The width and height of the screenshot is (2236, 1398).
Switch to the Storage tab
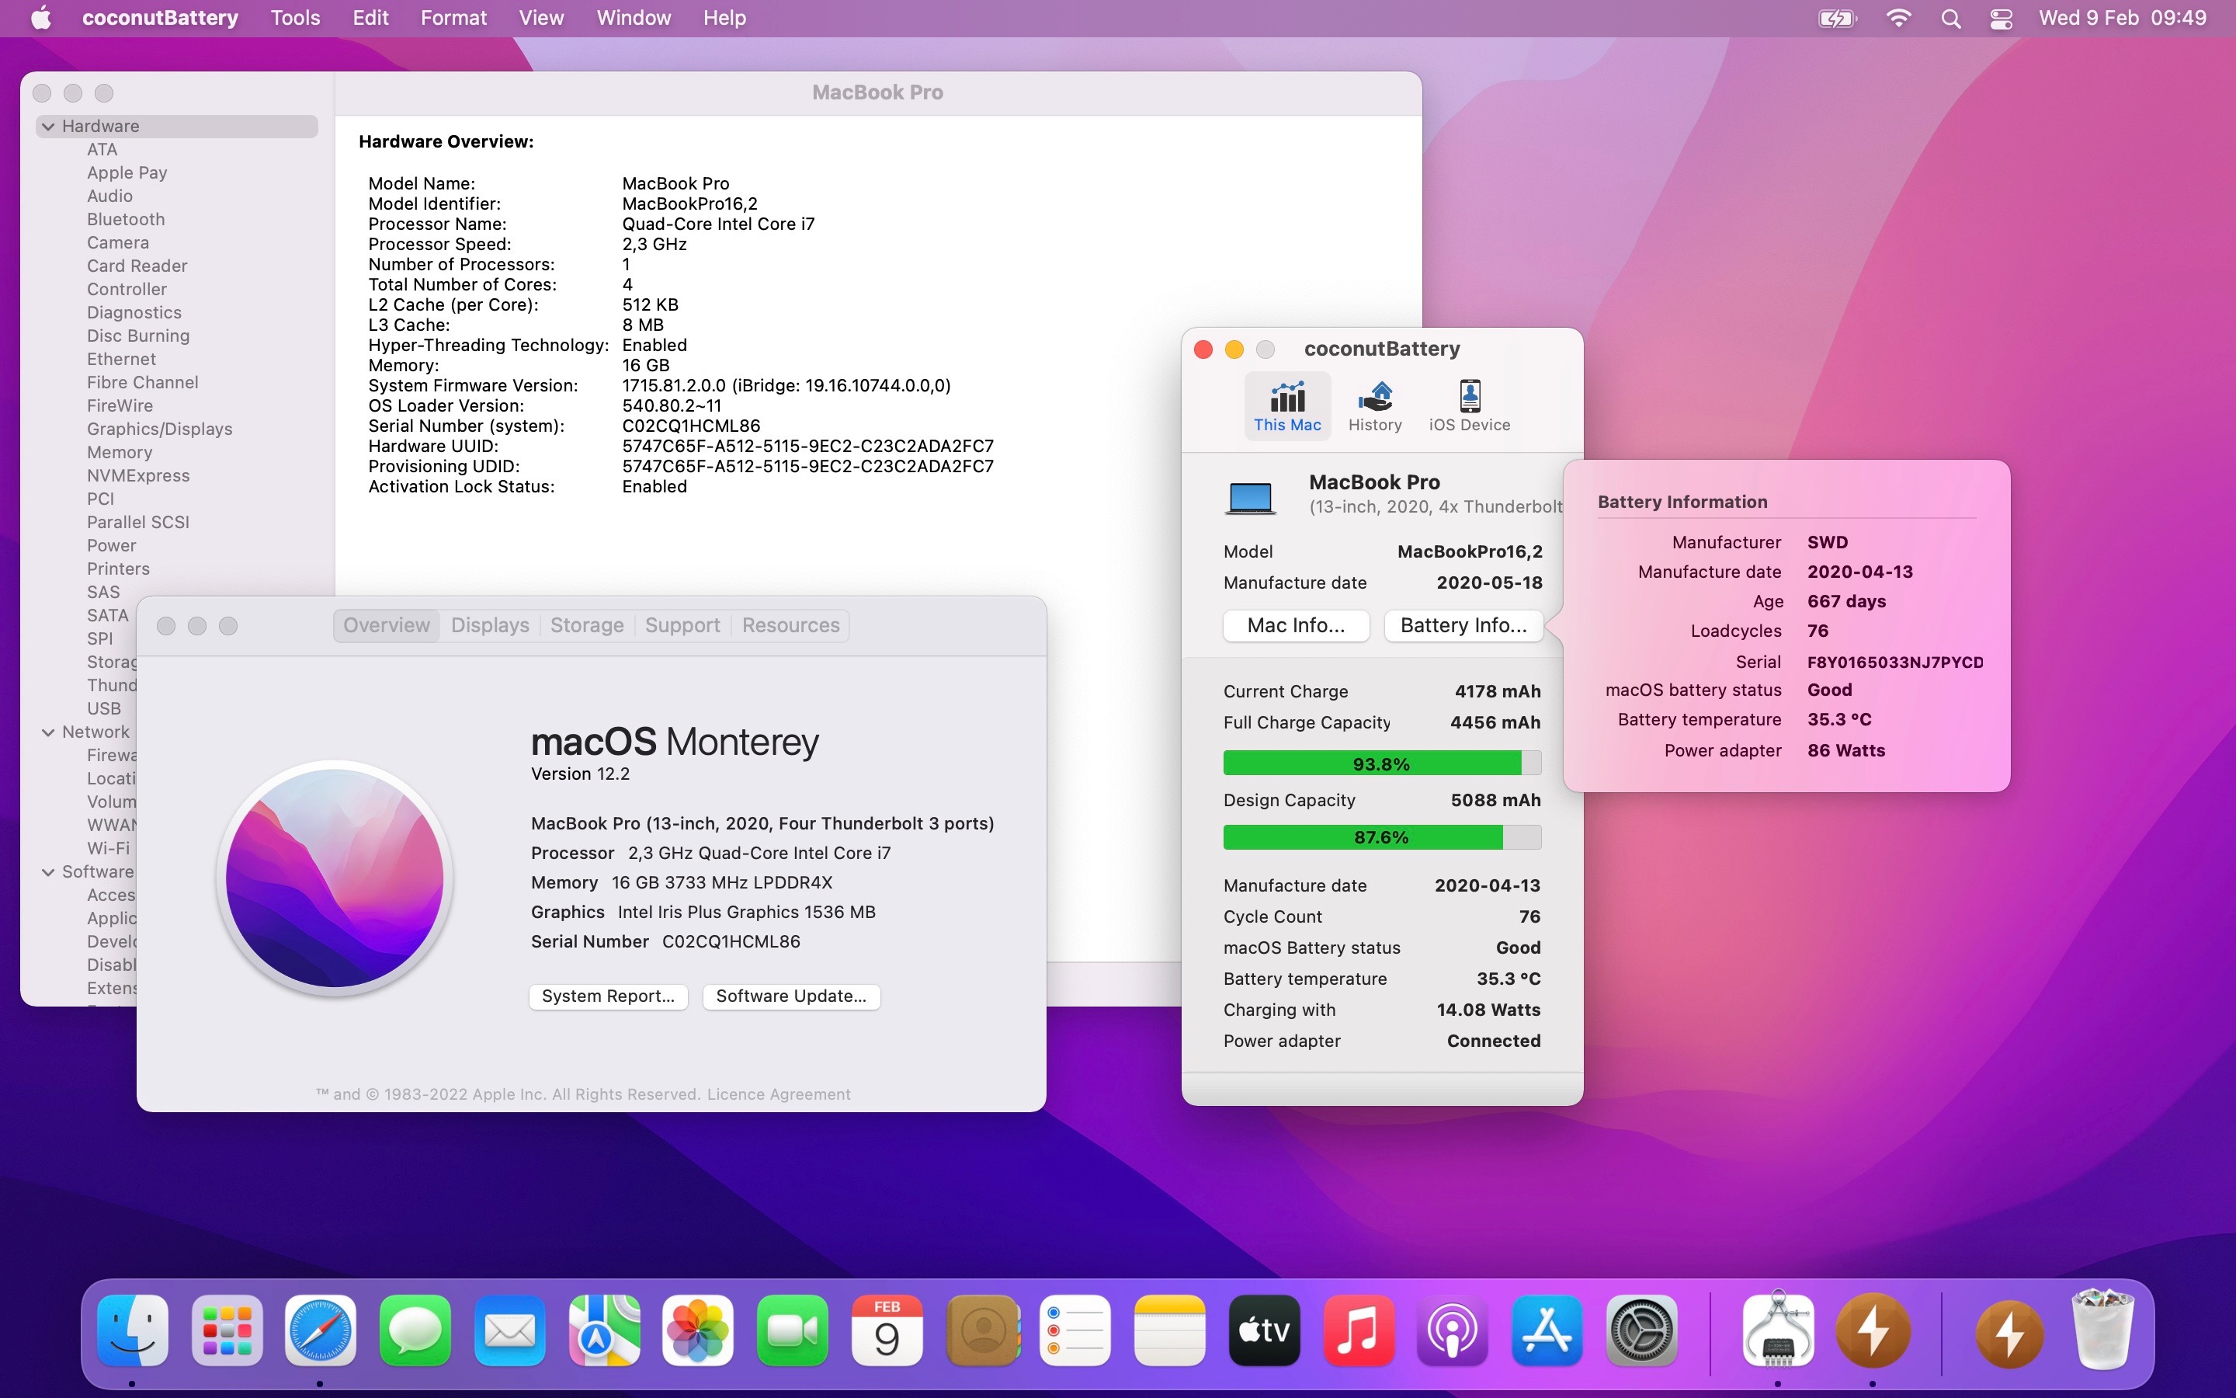[x=587, y=626]
